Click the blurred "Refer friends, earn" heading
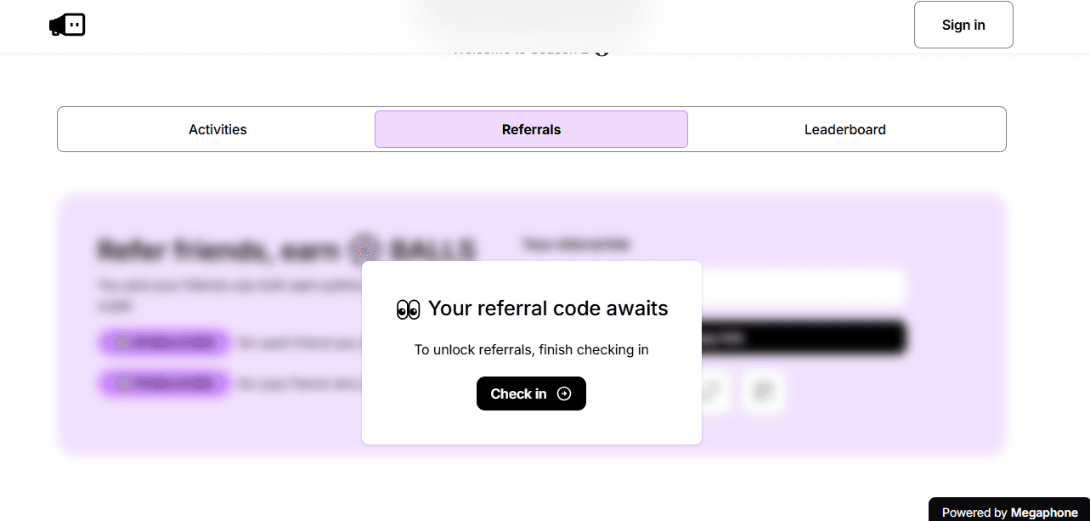Screen dimensions: 1090x521 [221, 250]
